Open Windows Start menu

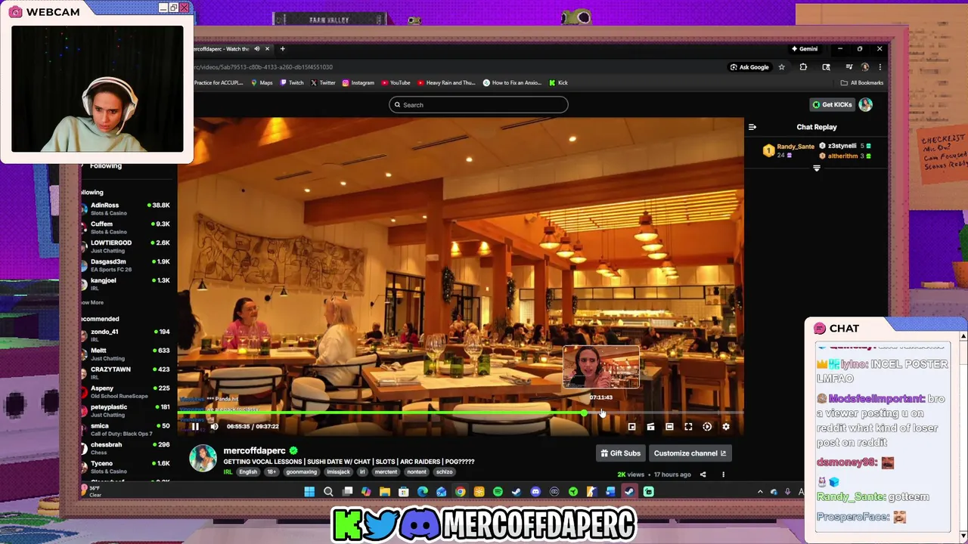(x=309, y=492)
